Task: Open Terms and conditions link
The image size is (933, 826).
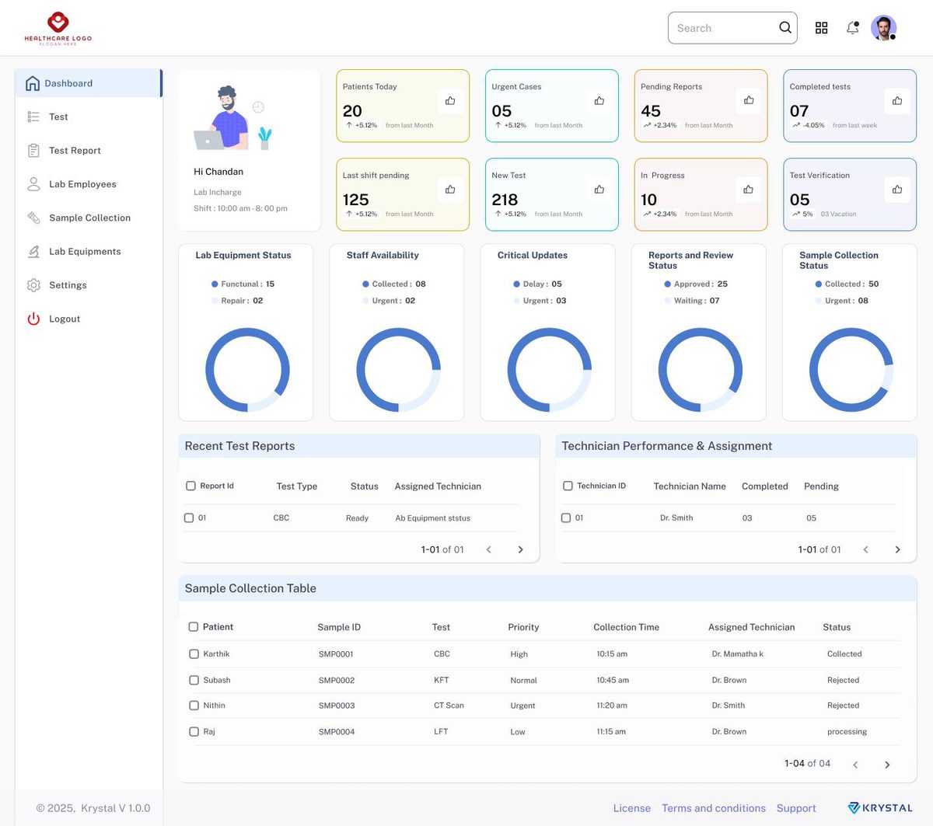Action: click(714, 808)
